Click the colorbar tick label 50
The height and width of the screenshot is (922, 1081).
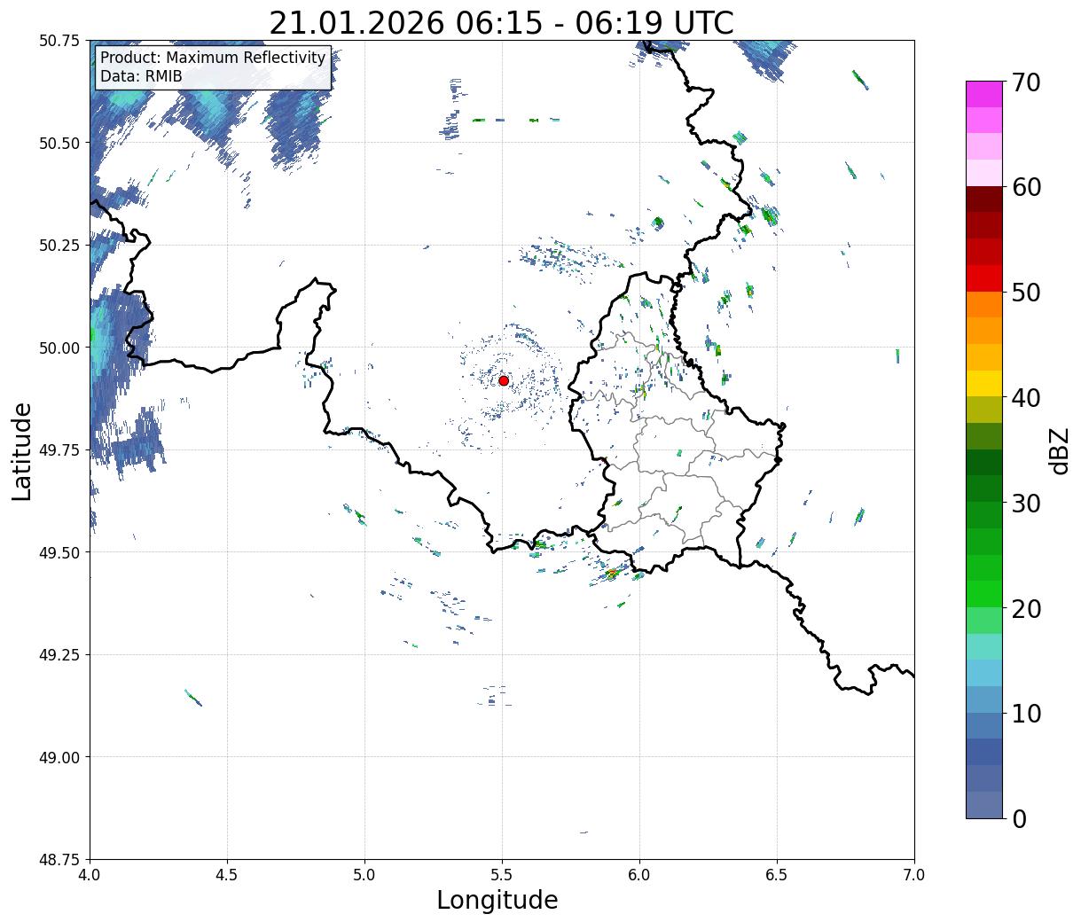tap(1026, 293)
